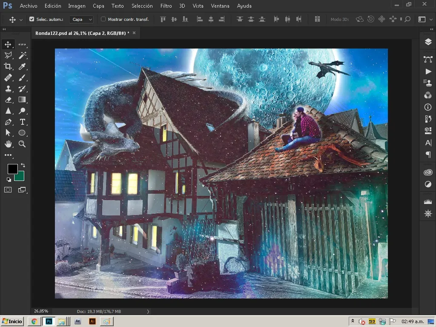Open the Character panel icon
Image resolution: width=436 pixels, height=327 pixels.
(x=428, y=143)
